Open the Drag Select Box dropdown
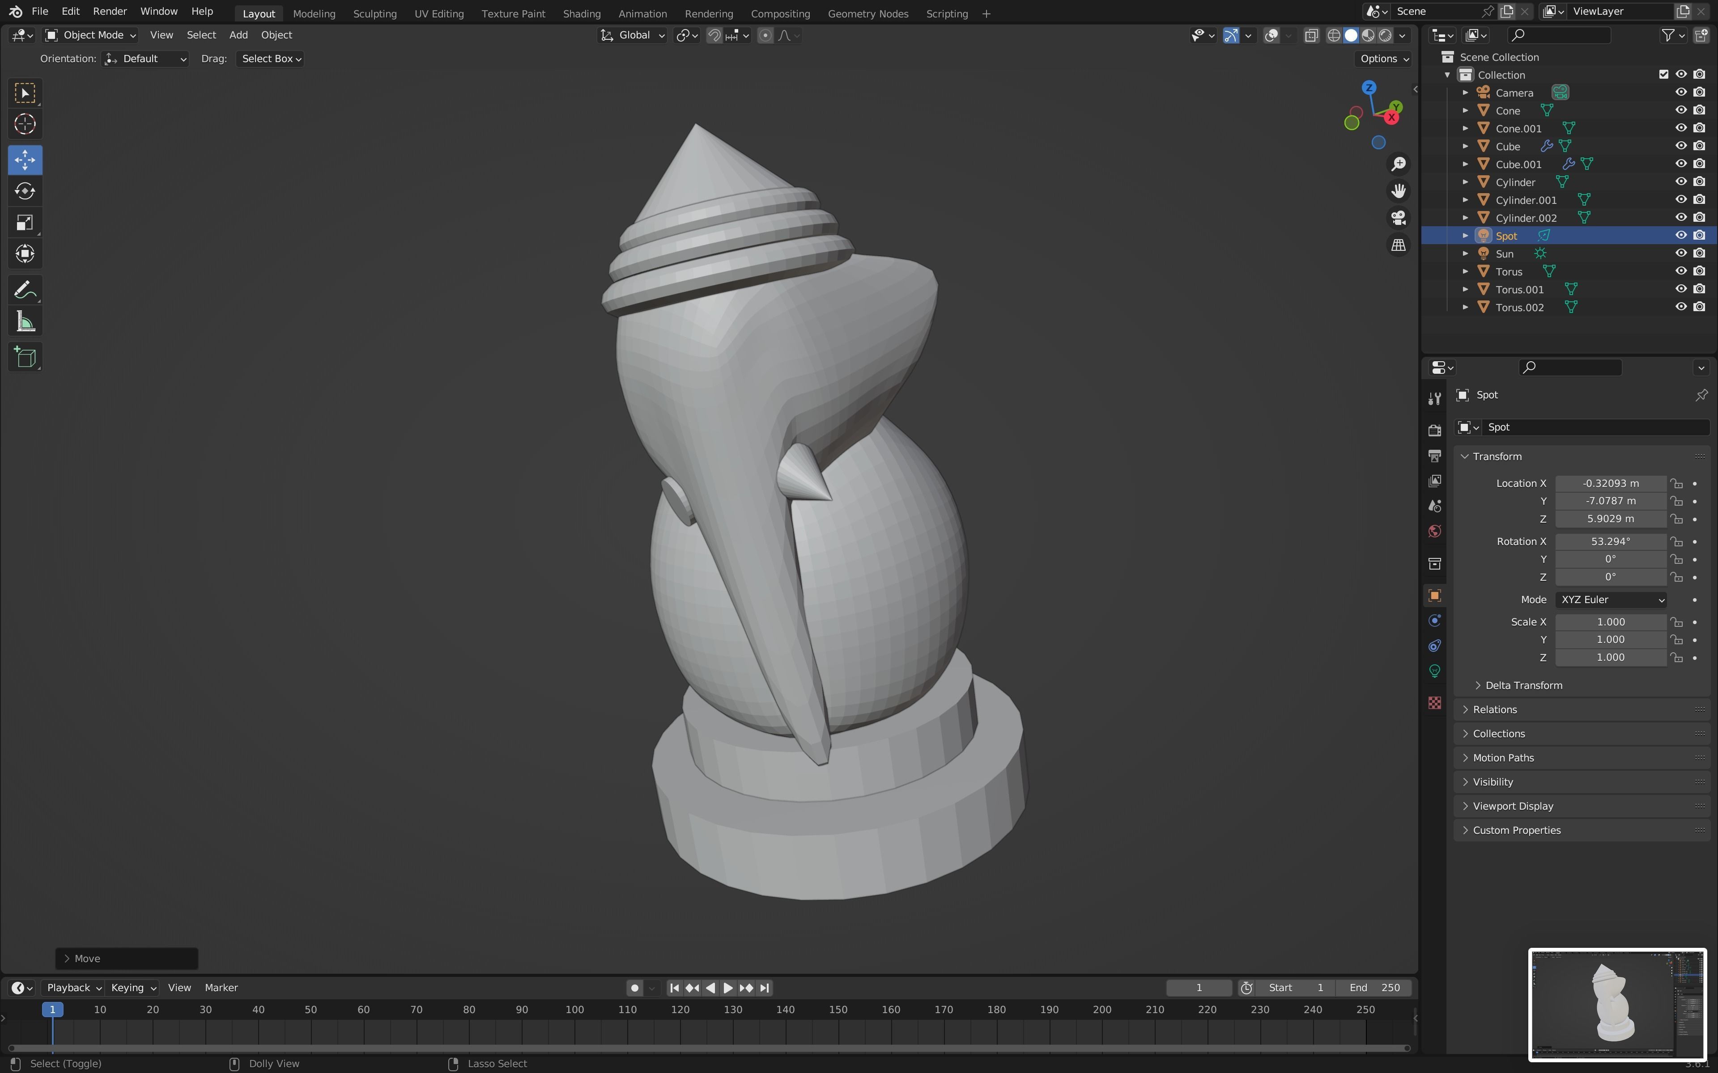 tap(271, 59)
